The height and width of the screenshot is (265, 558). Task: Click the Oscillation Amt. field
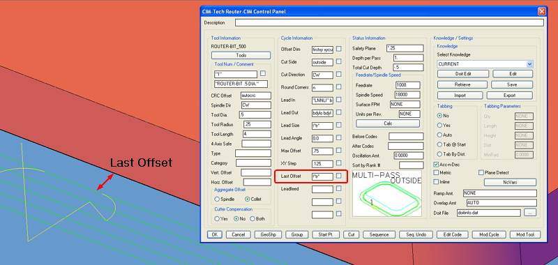coord(409,156)
